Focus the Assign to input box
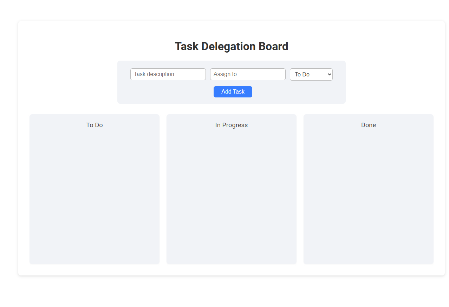 [247, 74]
